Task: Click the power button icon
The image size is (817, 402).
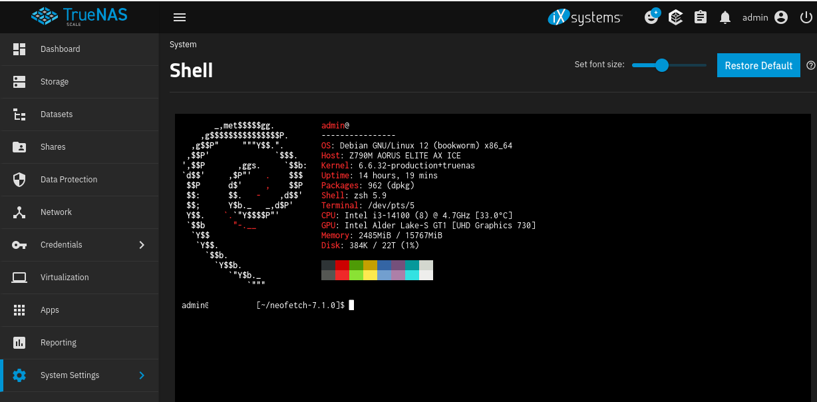Action: click(805, 17)
